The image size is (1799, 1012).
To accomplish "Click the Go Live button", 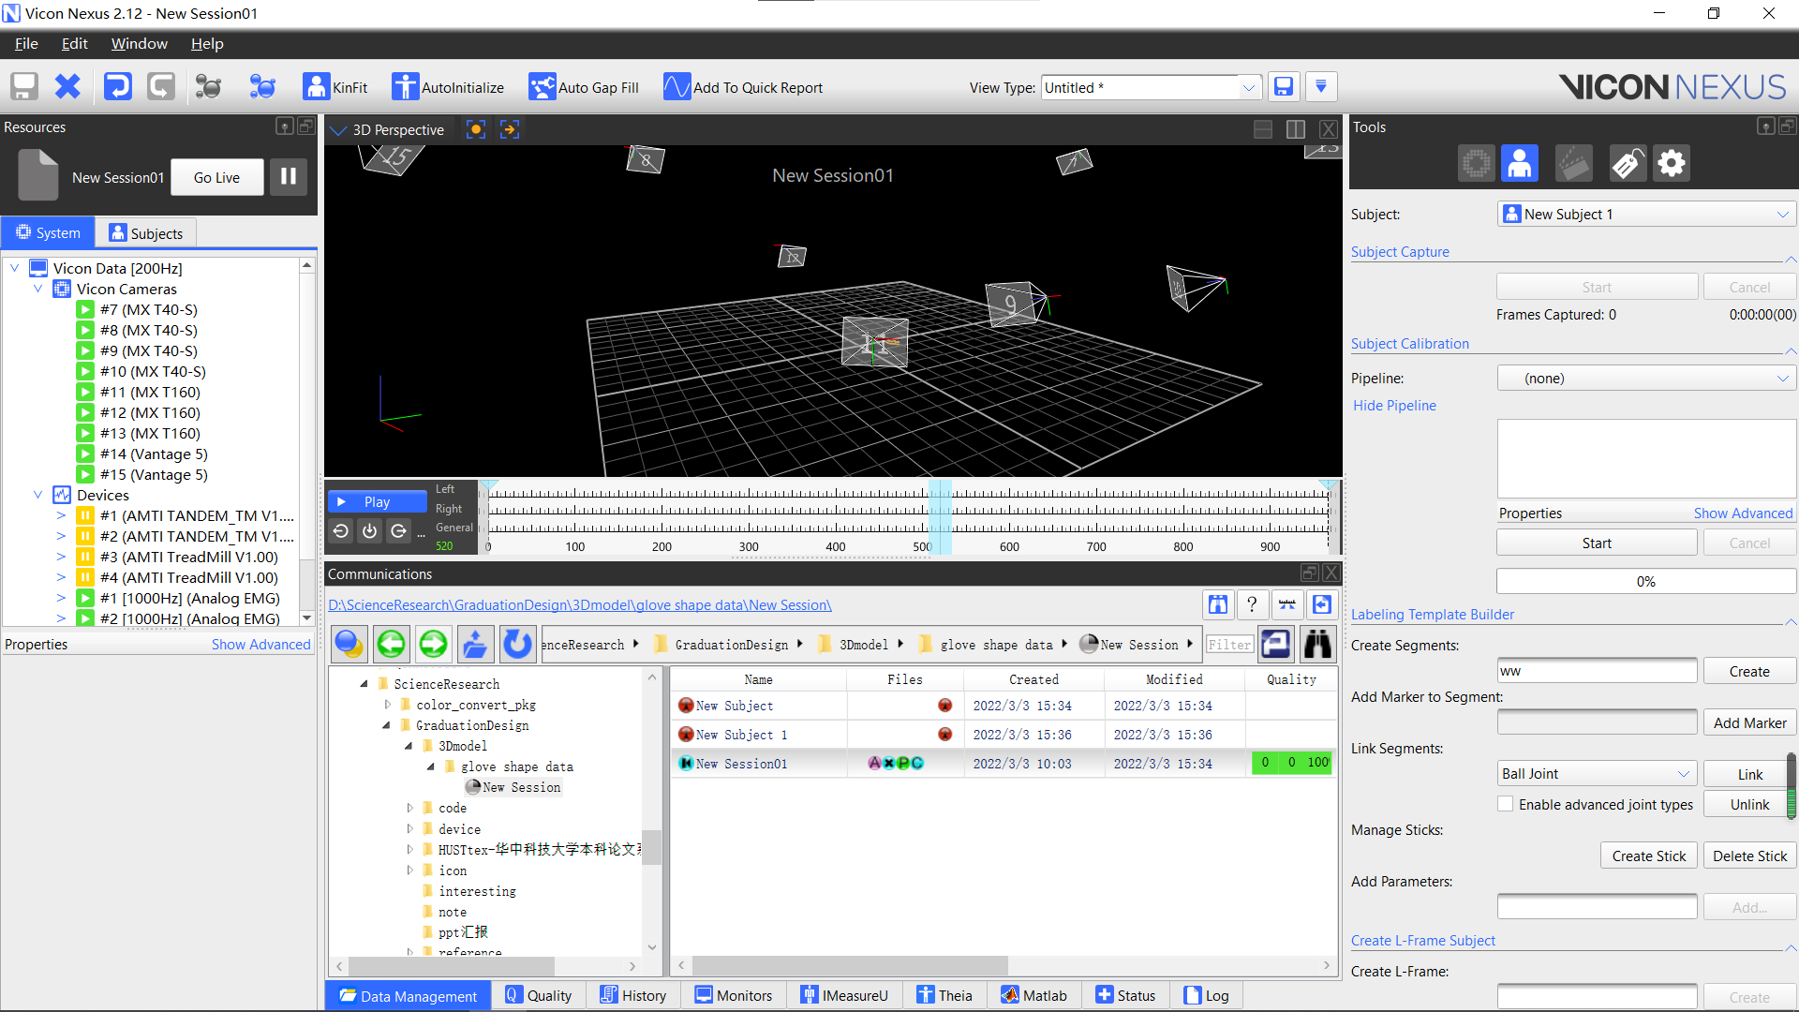I will [216, 177].
